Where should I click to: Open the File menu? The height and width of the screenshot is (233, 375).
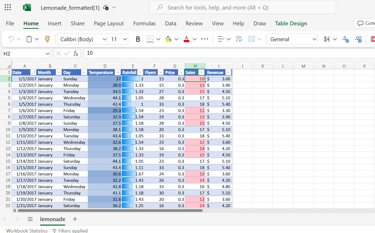(x=10, y=24)
